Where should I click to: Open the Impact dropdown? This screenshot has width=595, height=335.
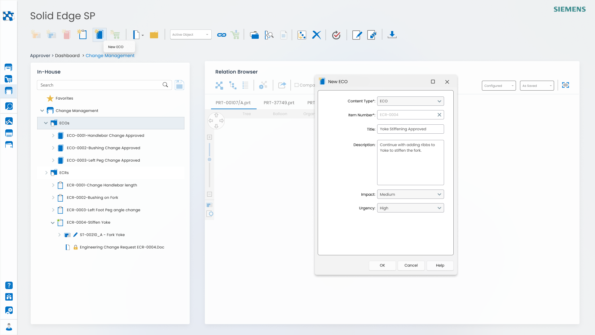(410, 194)
